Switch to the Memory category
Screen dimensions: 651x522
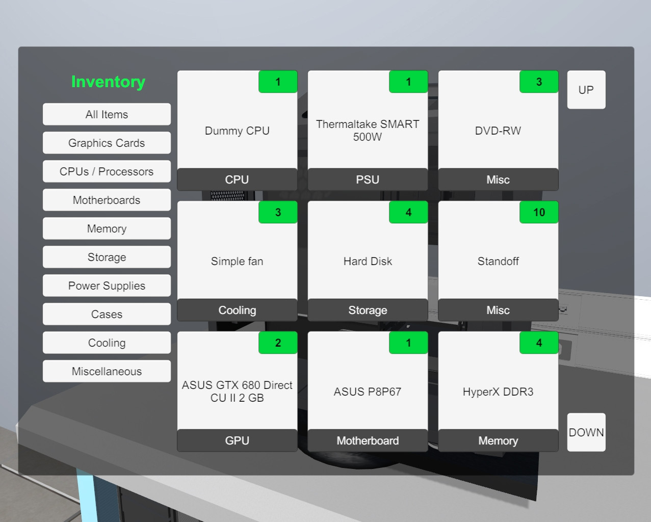[x=107, y=229]
